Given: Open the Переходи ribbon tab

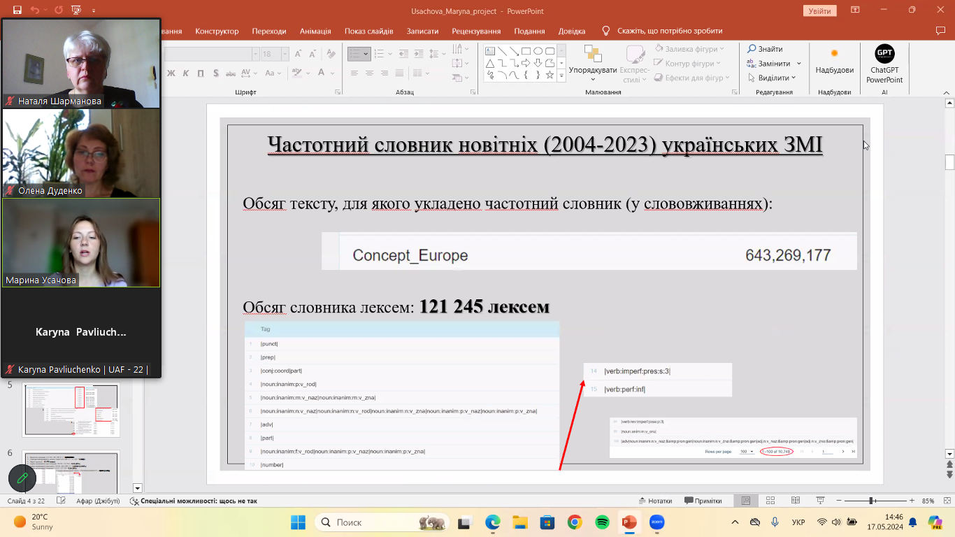Looking at the screenshot, I should pos(269,31).
